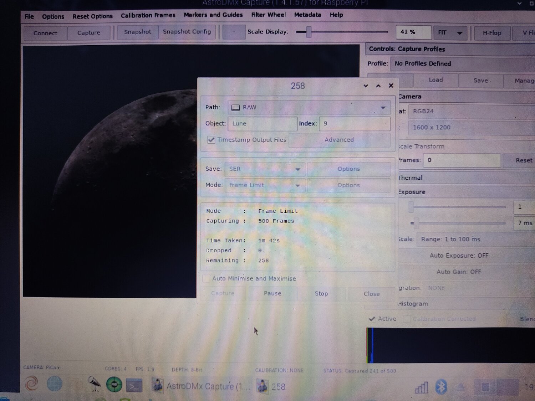Collapse the Thermal section header

(x=466, y=178)
